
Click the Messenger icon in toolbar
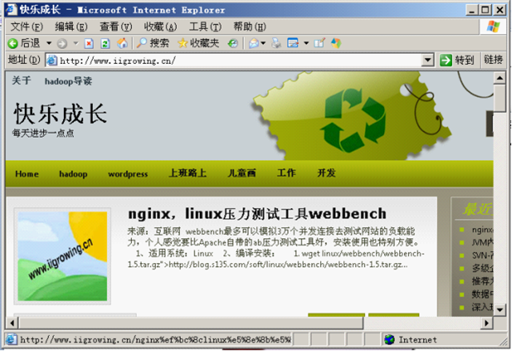pyautogui.click(x=336, y=43)
